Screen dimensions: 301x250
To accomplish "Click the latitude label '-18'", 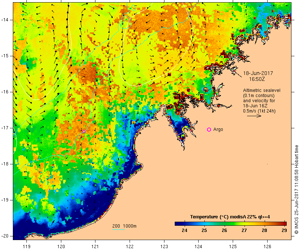I will [5, 164].
